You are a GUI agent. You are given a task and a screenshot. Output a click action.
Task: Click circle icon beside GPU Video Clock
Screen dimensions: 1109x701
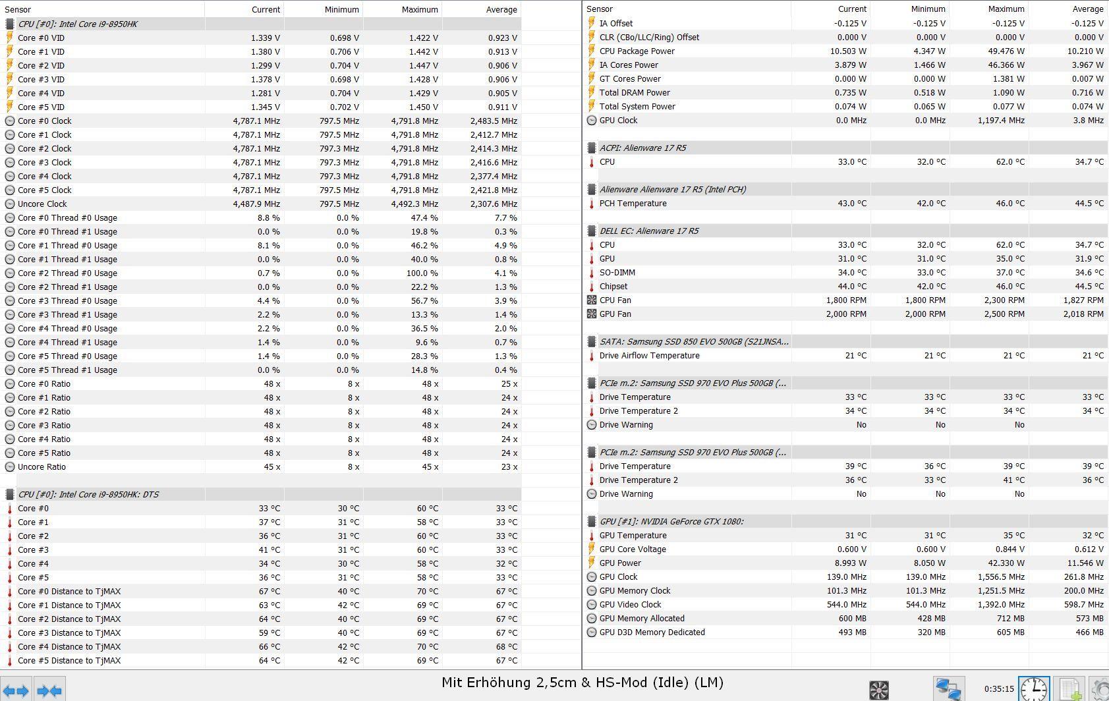[x=592, y=605]
